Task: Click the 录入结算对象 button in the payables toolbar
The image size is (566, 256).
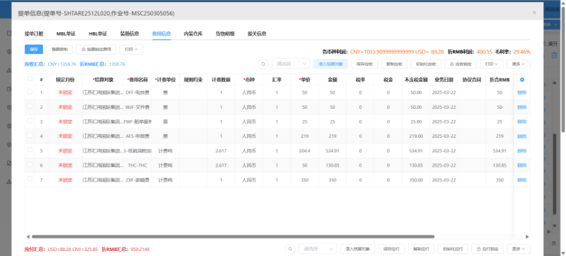Action: coord(357,249)
